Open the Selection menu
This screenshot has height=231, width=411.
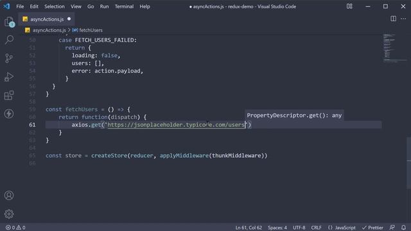click(x=54, y=6)
